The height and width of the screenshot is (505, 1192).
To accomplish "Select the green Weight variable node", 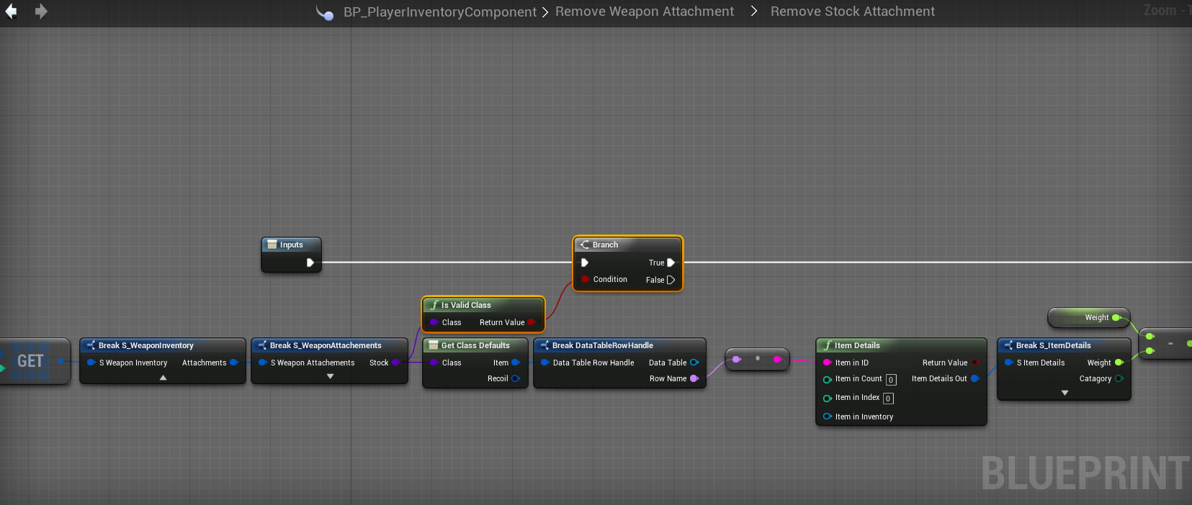I will 1088,317.
